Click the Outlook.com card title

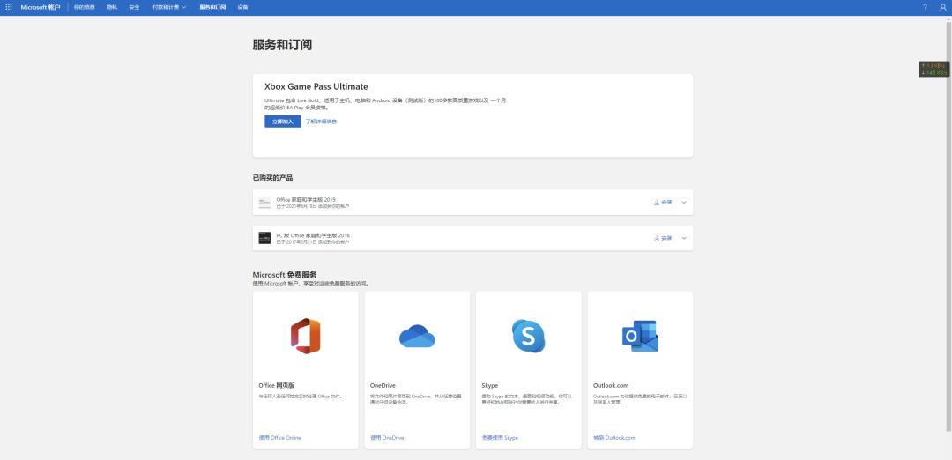(611, 385)
